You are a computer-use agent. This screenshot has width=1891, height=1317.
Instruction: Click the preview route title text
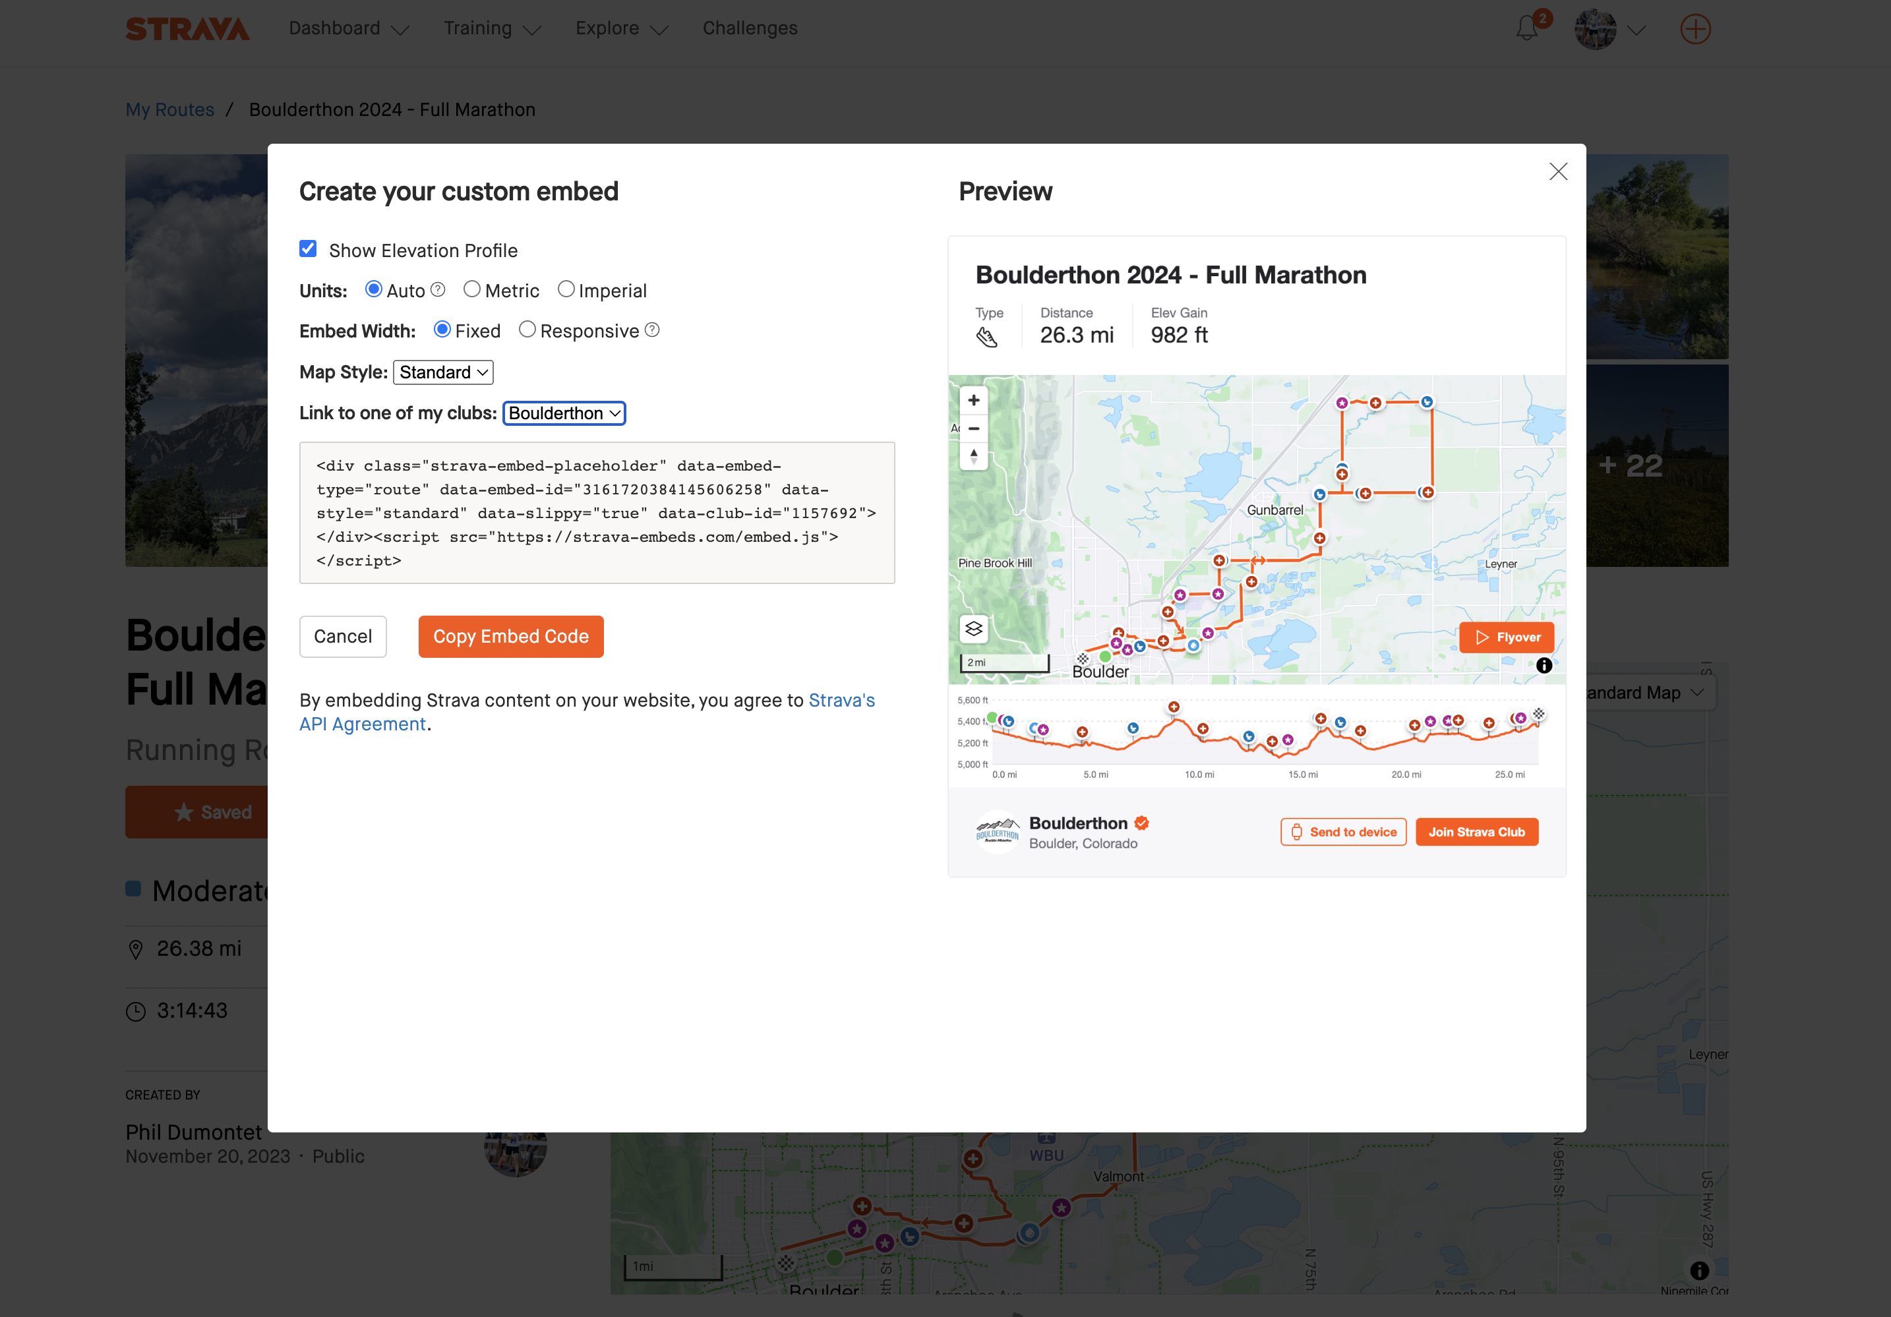click(x=1170, y=275)
